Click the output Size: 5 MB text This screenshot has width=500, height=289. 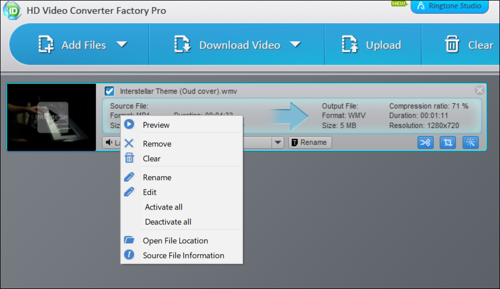[x=339, y=125]
